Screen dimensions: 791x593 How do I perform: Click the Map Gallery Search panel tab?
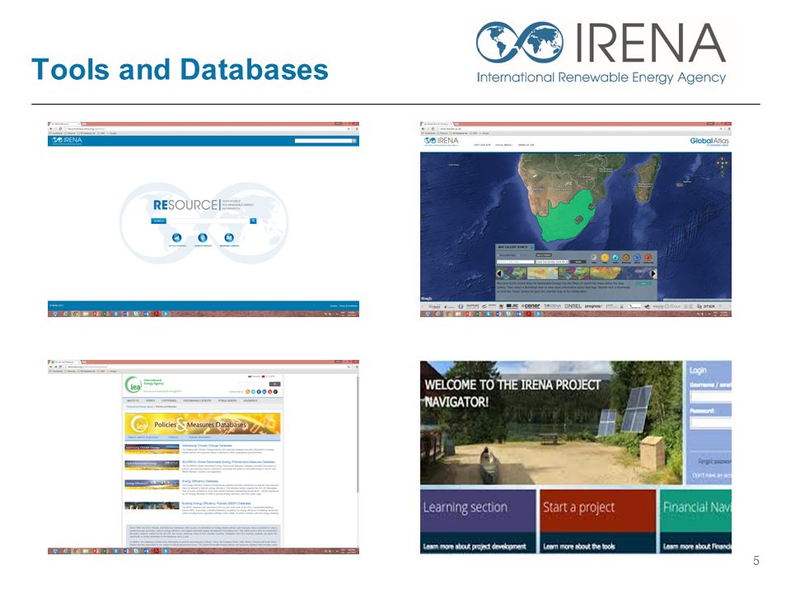[x=514, y=247]
